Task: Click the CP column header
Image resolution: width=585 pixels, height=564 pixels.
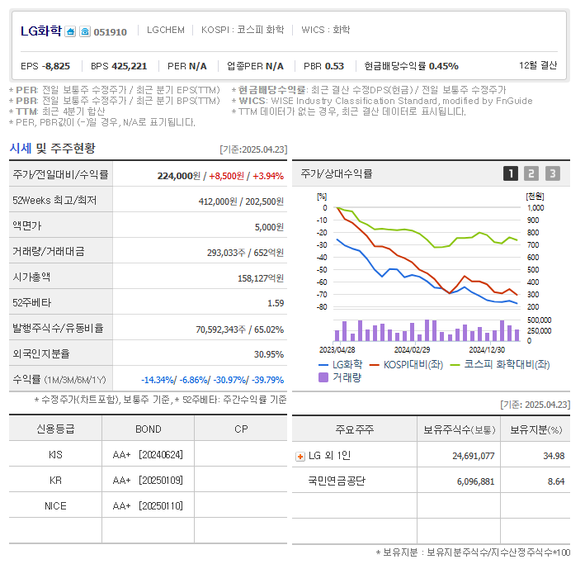Action: pos(241,429)
